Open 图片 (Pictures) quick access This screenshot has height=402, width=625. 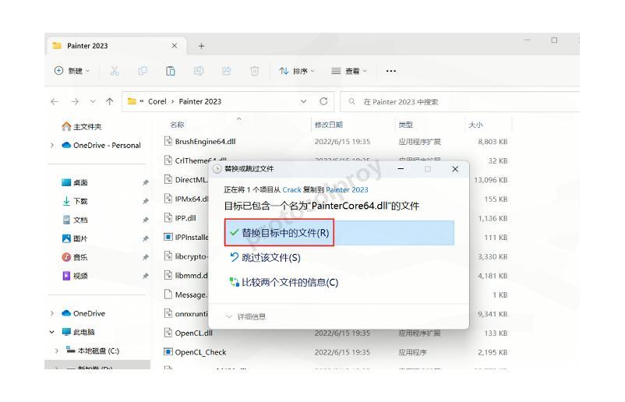(75, 238)
